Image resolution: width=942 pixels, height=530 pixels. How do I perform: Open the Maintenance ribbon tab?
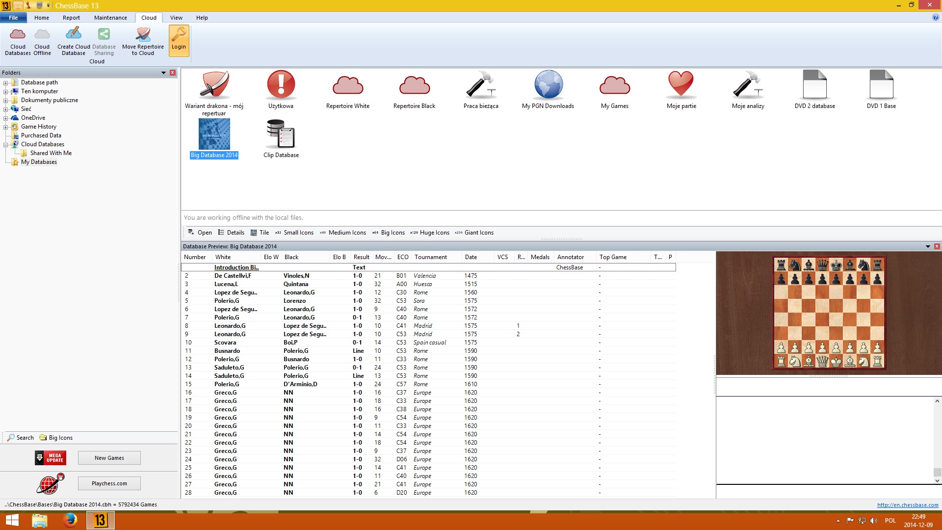110,18
